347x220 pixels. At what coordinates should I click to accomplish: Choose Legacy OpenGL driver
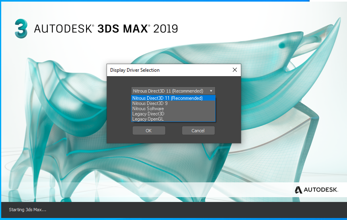[173, 119]
